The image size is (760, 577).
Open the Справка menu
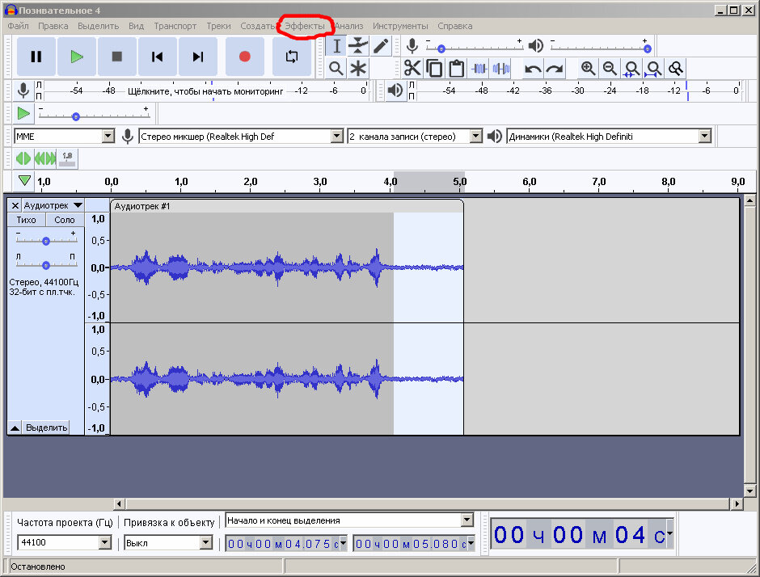(454, 26)
